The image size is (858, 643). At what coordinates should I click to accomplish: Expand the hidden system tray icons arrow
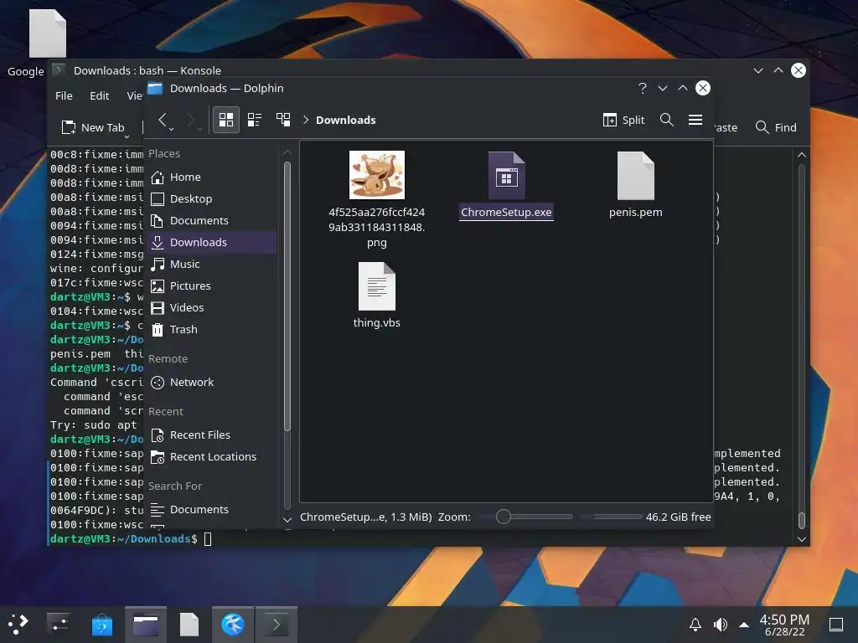pyautogui.click(x=744, y=625)
